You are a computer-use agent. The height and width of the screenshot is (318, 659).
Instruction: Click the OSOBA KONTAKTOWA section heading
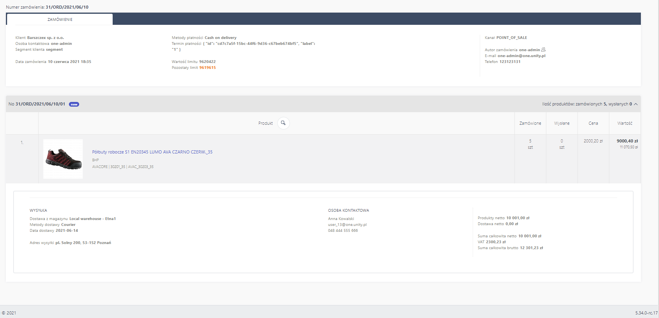tap(349, 211)
